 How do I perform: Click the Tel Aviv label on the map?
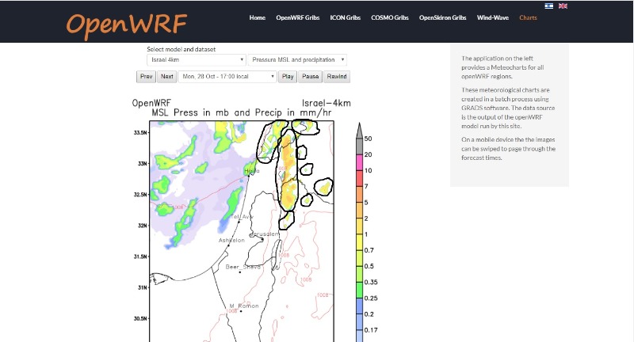pyautogui.click(x=243, y=217)
